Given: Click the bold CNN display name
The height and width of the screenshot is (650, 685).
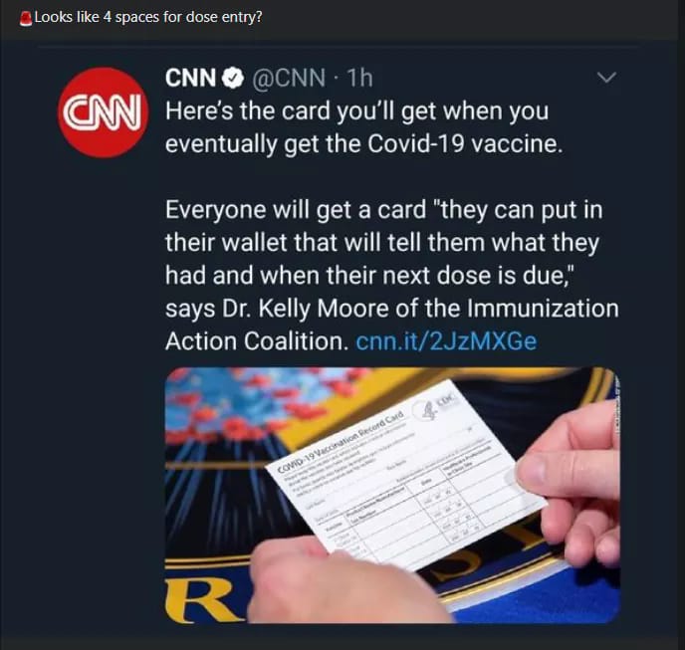Looking at the screenshot, I should click(x=190, y=79).
